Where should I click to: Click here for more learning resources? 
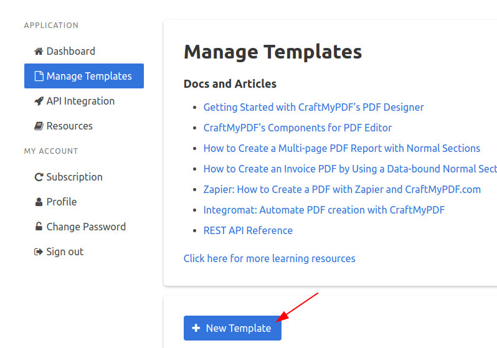click(x=270, y=258)
